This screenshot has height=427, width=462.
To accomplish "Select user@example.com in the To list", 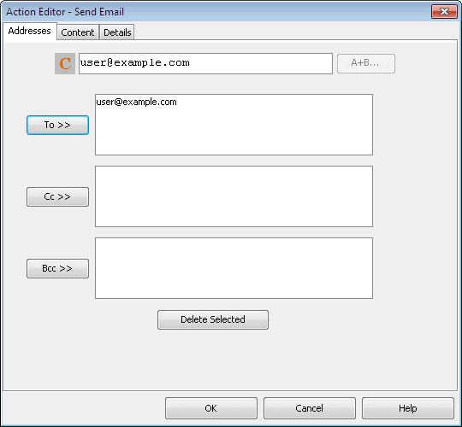I will point(136,102).
